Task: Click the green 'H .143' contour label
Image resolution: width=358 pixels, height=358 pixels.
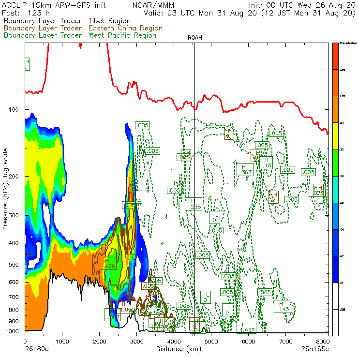Action: 282,306
